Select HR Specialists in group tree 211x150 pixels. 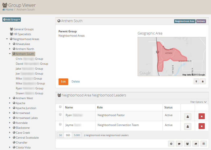(22, 34)
